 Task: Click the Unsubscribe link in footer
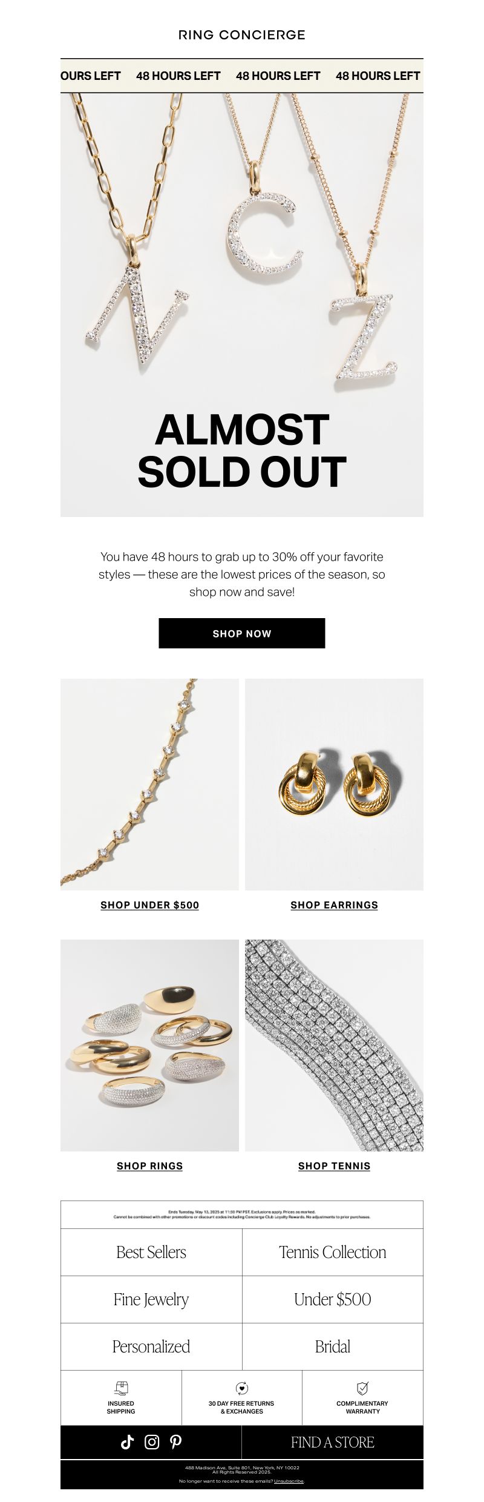[x=289, y=1481]
